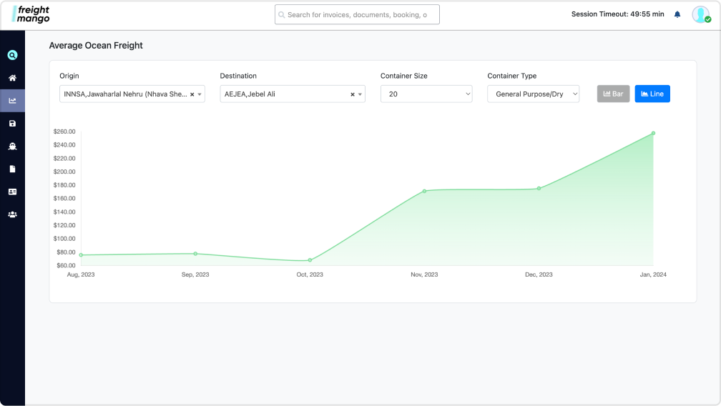This screenshot has height=406, width=721.
Task: Expand the Destination port dropdown
Action: pyautogui.click(x=360, y=94)
